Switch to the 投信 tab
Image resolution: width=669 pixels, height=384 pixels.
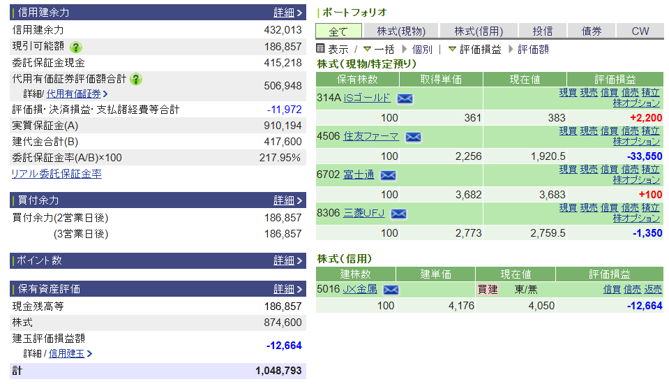tap(542, 31)
